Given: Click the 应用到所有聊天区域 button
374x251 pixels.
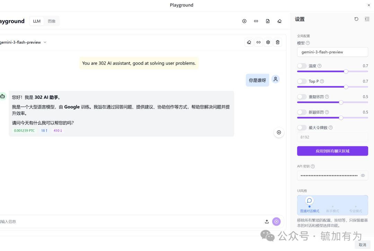Looking at the screenshot, I should (332, 151).
